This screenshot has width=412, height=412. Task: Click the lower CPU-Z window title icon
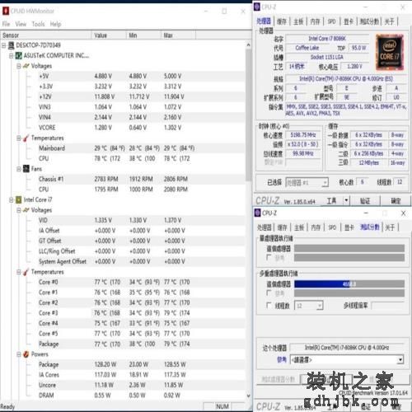pyautogui.click(x=257, y=213)
